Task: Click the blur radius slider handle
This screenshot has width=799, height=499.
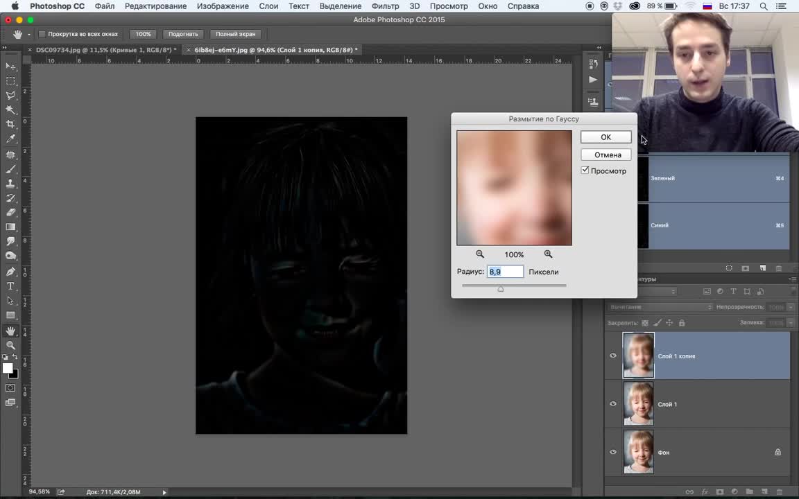Action: (500, 288)
